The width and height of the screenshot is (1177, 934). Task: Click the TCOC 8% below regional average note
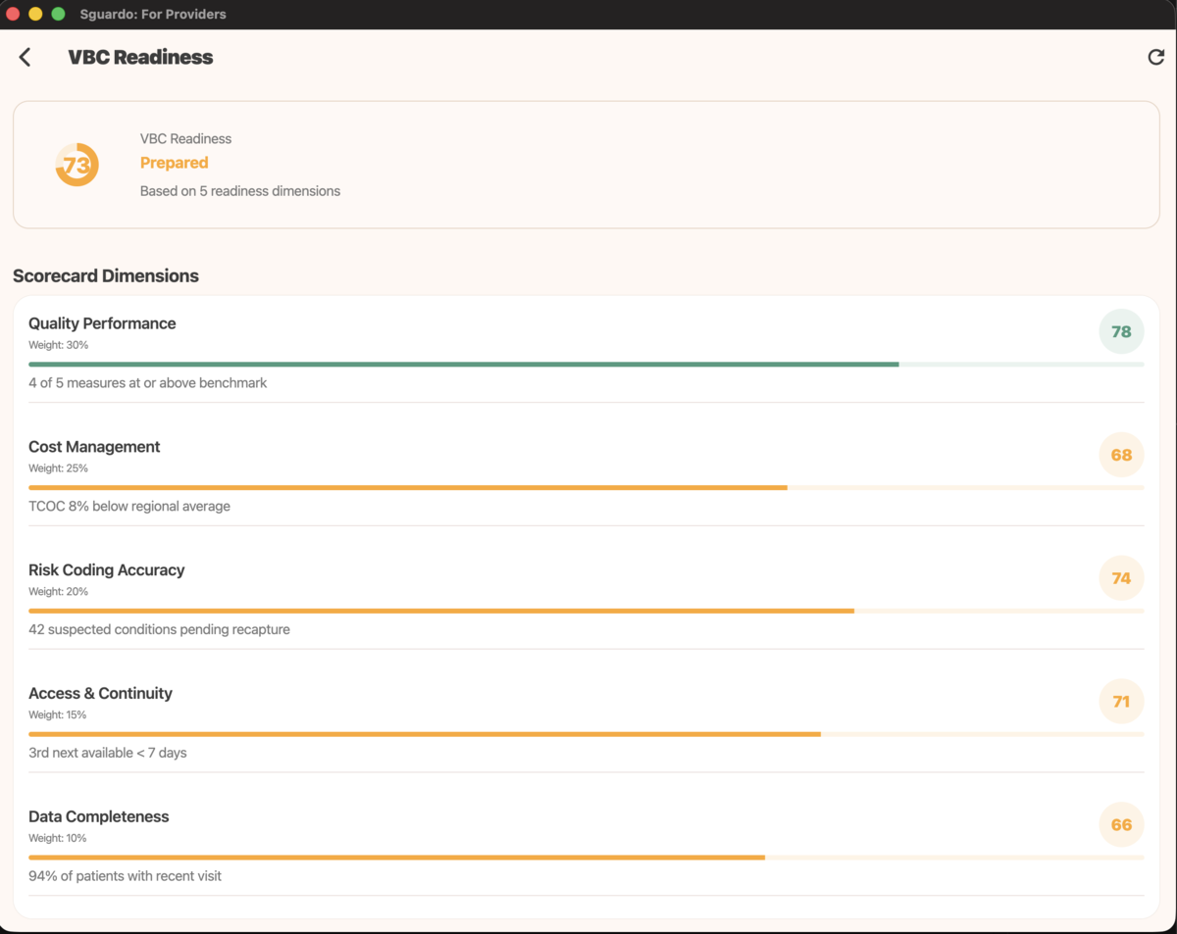coord(129,506)
